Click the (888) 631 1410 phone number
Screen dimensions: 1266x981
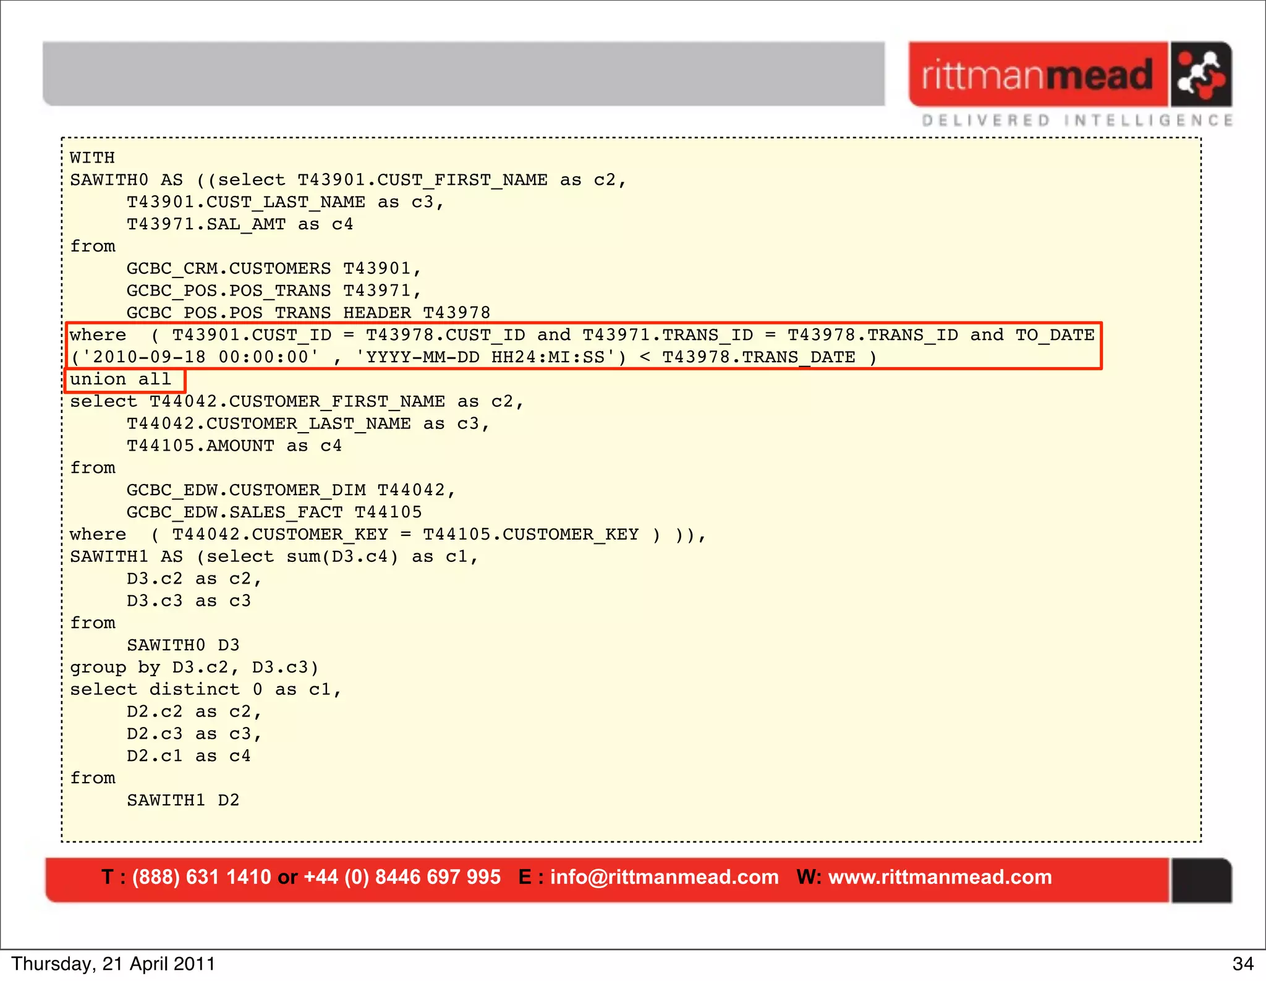pyautogui.click(x=202, y=877)
